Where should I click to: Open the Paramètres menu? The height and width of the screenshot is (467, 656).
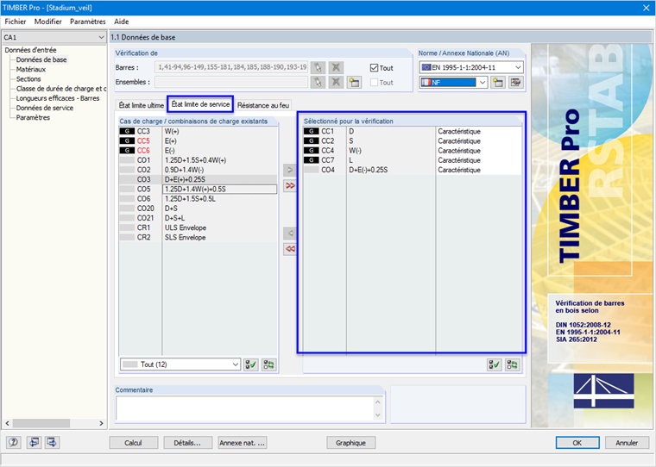click(x=88, y=22)
